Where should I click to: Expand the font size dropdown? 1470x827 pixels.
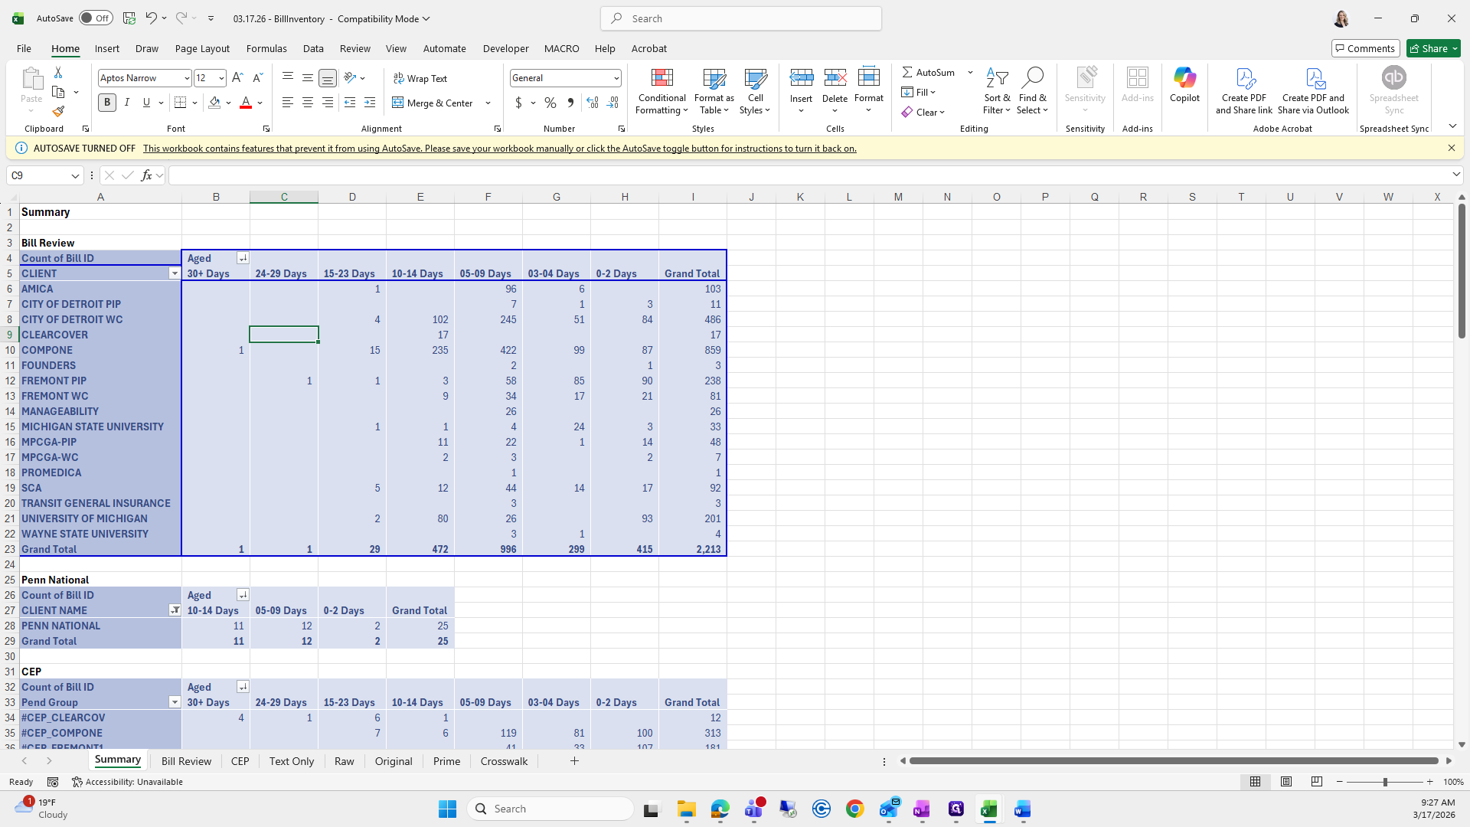(221, 78)
